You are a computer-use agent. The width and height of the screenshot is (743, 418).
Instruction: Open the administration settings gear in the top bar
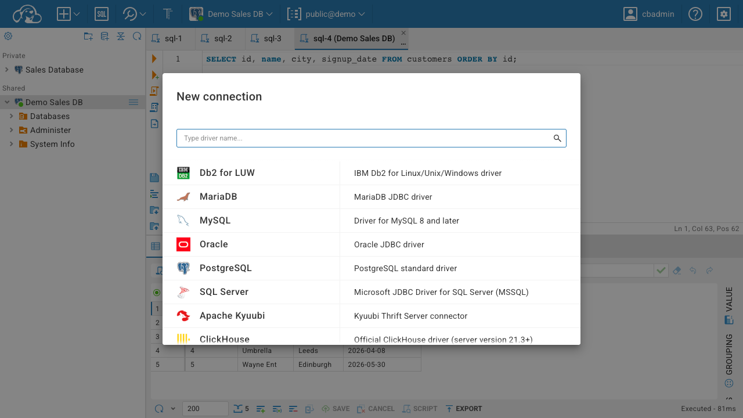pyautogui.click(x=723, y=14)
